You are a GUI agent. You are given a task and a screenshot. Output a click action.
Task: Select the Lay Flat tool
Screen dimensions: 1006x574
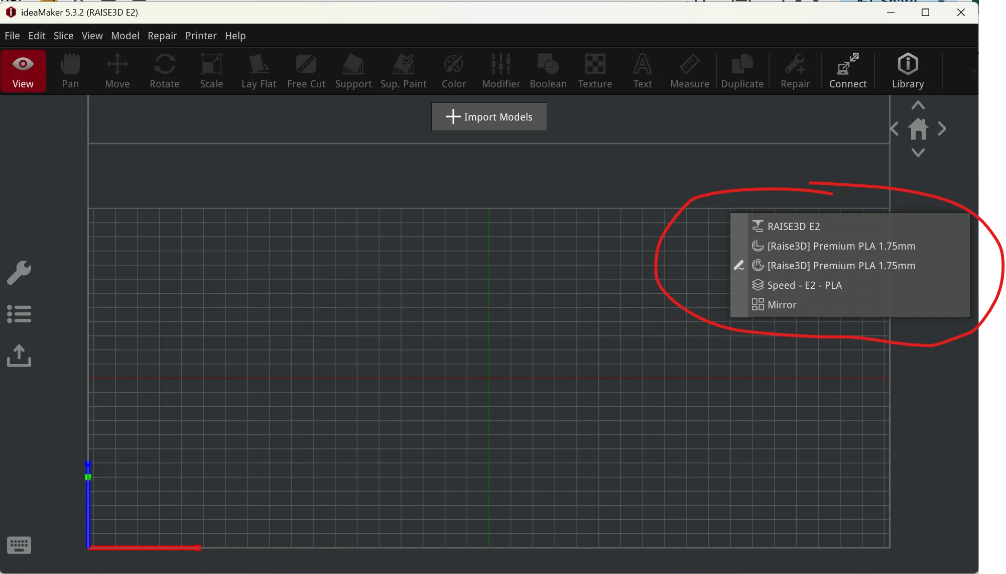pos(259,71)
